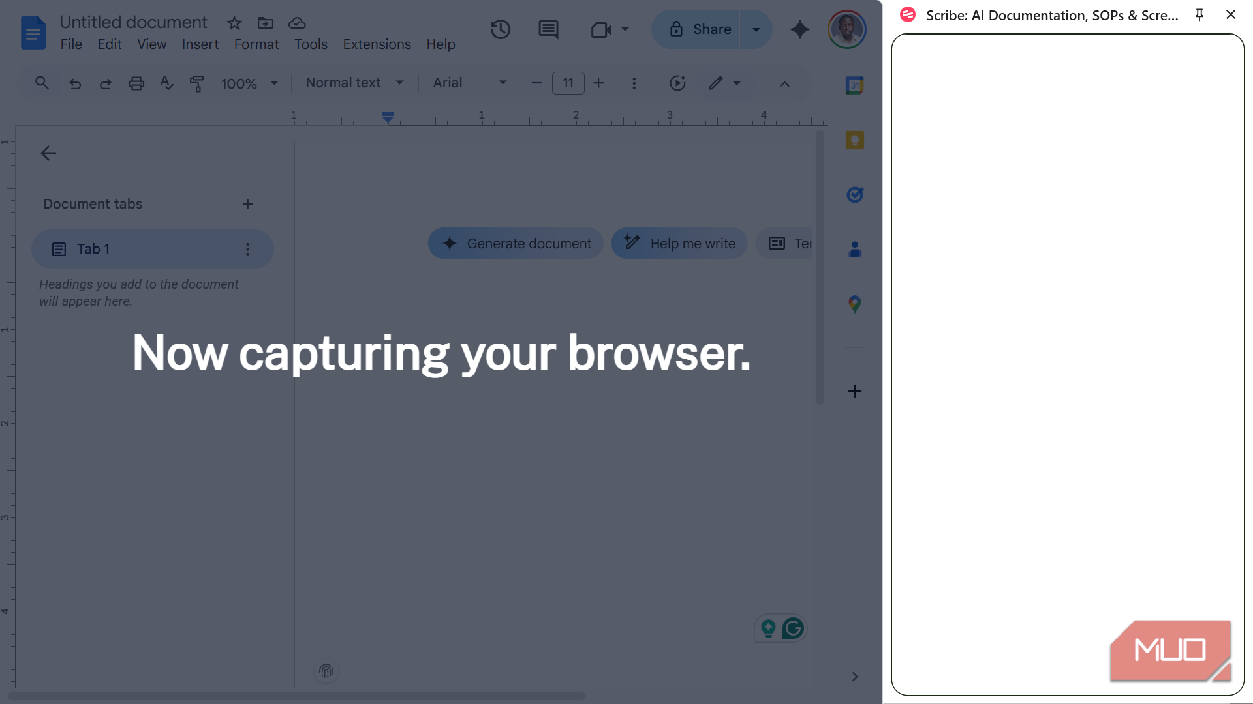Open the zoom 100% dropdown

coord(249,83)
